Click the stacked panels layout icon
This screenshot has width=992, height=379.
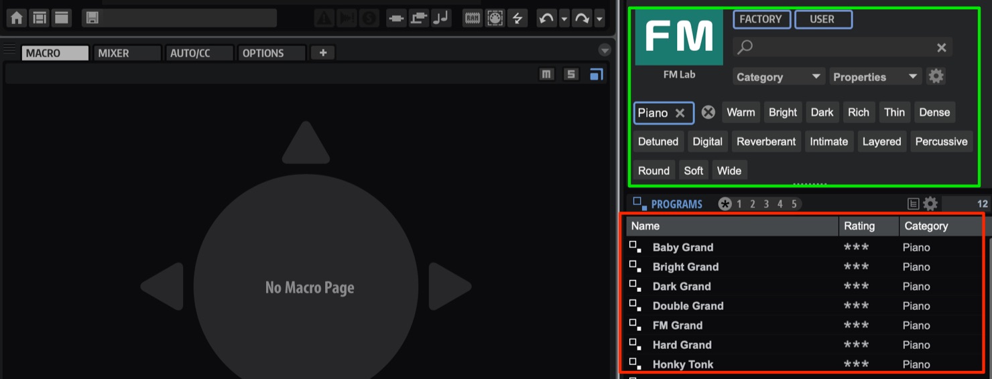pos(40,18)
